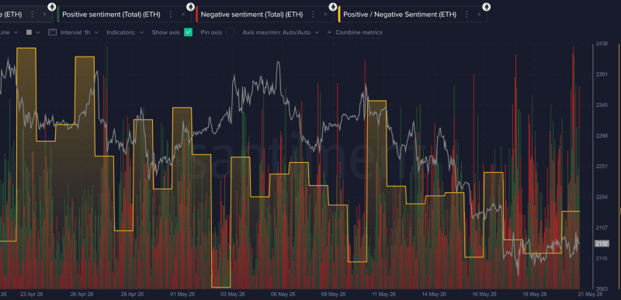
Task: Open the Interval: 1h dropdown
Action: [x=79, y=33]
